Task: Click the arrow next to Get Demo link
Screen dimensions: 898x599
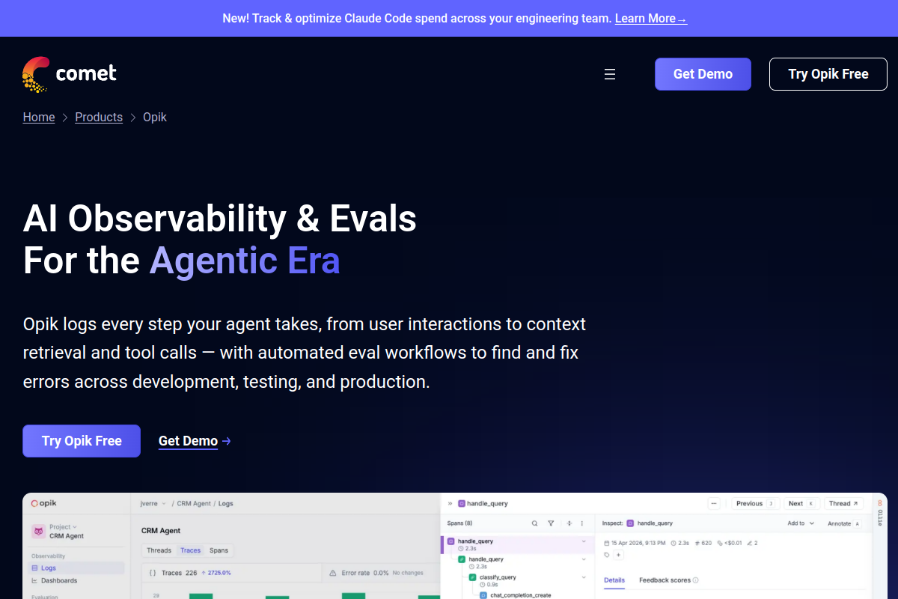Action: 226,441
